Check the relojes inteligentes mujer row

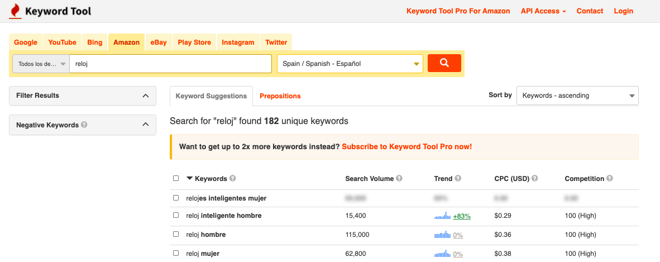176,198
